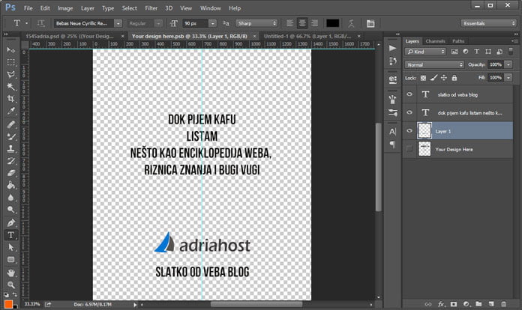The image size is (522, 310).
Task: Open the Image menu
Action: pos(65,8)
